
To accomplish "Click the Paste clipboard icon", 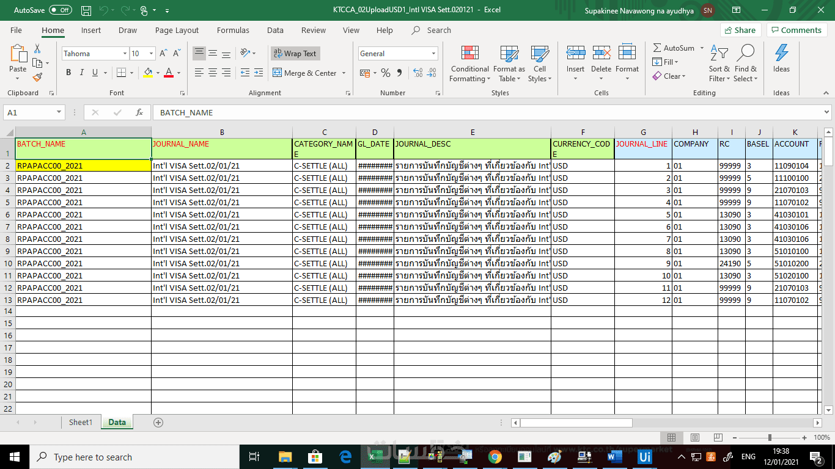I will pyautogui.click(x=18, y=55).
